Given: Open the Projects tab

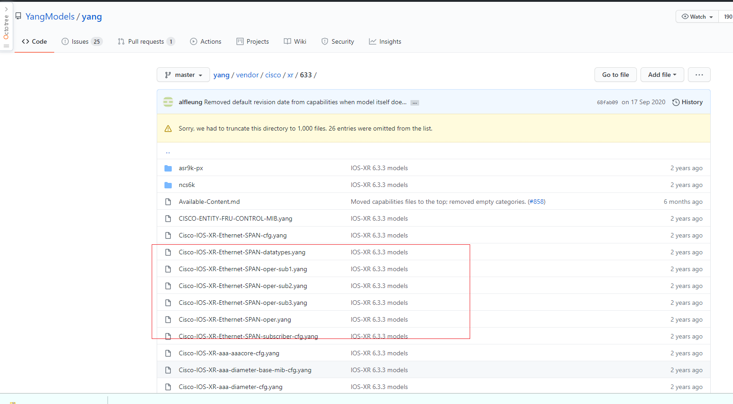Looking at the screenshot, I should (x=253, y=41).
